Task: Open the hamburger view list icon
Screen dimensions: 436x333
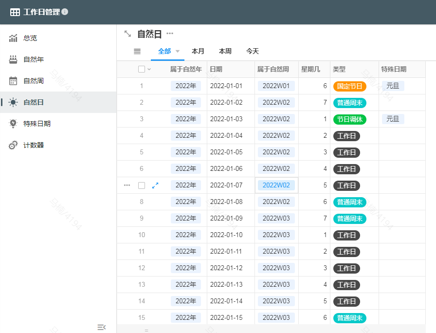Action: (x=137, y=51)
